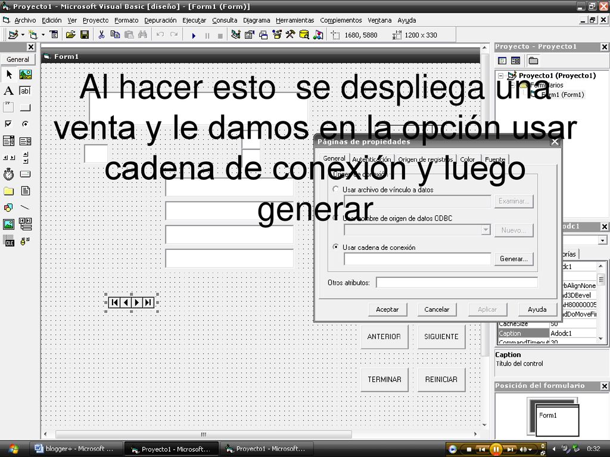Select the Timer tool in toolbox
Image resolution: width=610 pixels, height=457 pixels.
[x=8, y=174]
